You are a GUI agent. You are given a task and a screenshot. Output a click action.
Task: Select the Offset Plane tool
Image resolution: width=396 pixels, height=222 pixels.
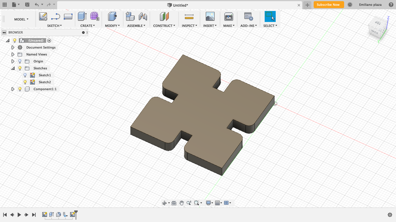tap(164, 16)
